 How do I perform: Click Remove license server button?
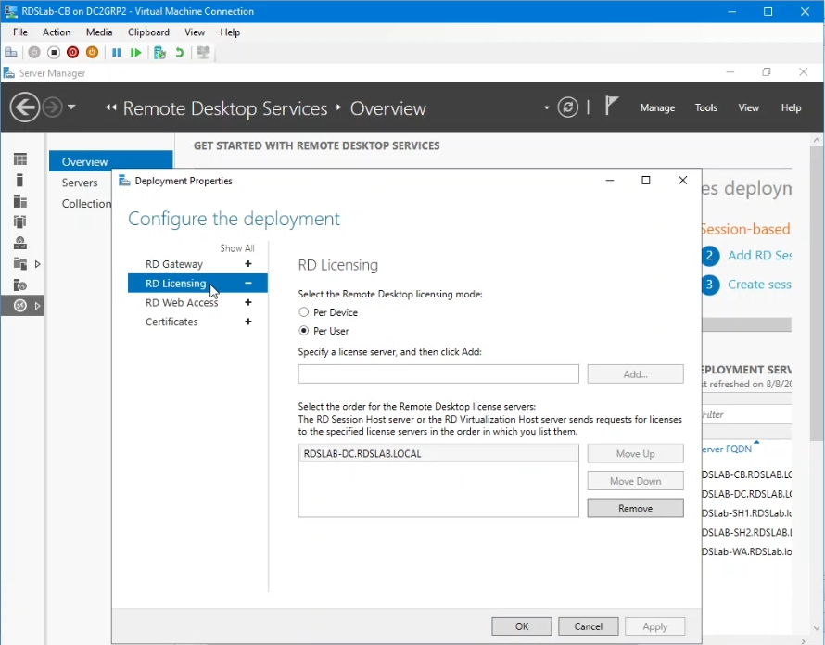point(636,508)
